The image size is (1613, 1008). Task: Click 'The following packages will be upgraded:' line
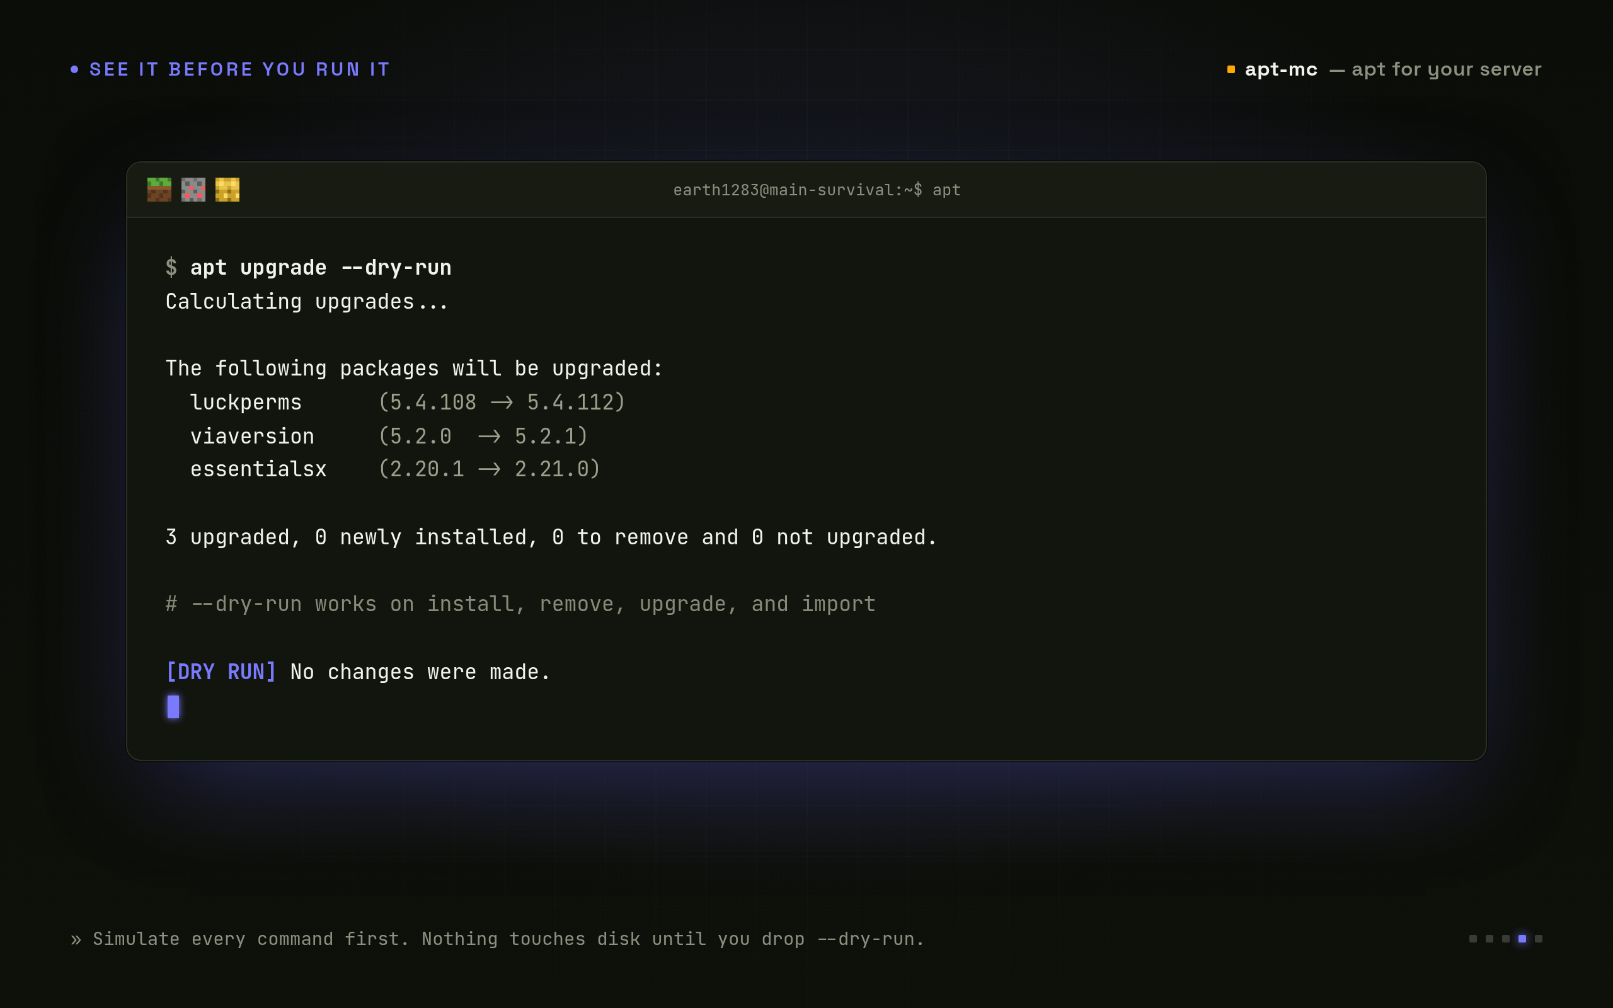point(414,369)
